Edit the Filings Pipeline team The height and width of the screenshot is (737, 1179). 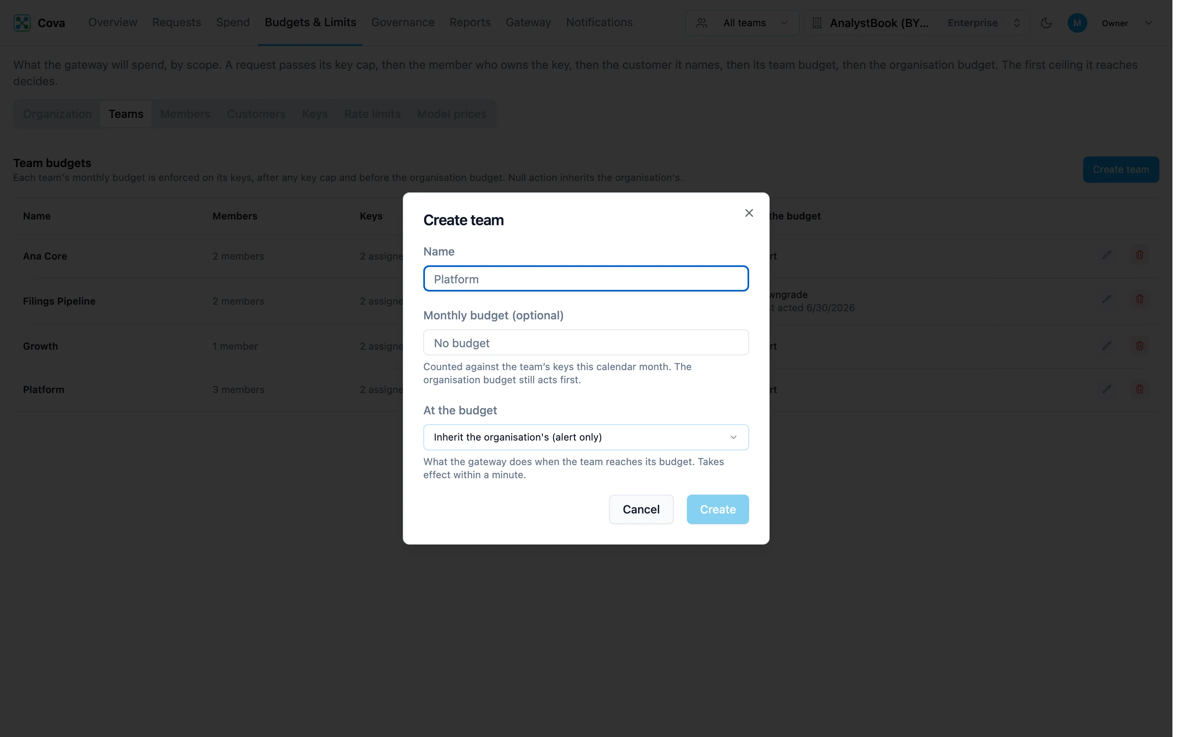pyautogui.click(x=1107, y=299)
